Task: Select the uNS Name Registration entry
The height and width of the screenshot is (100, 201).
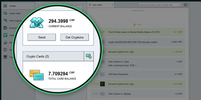Action: pyautogui.click(x=138, y=74)
